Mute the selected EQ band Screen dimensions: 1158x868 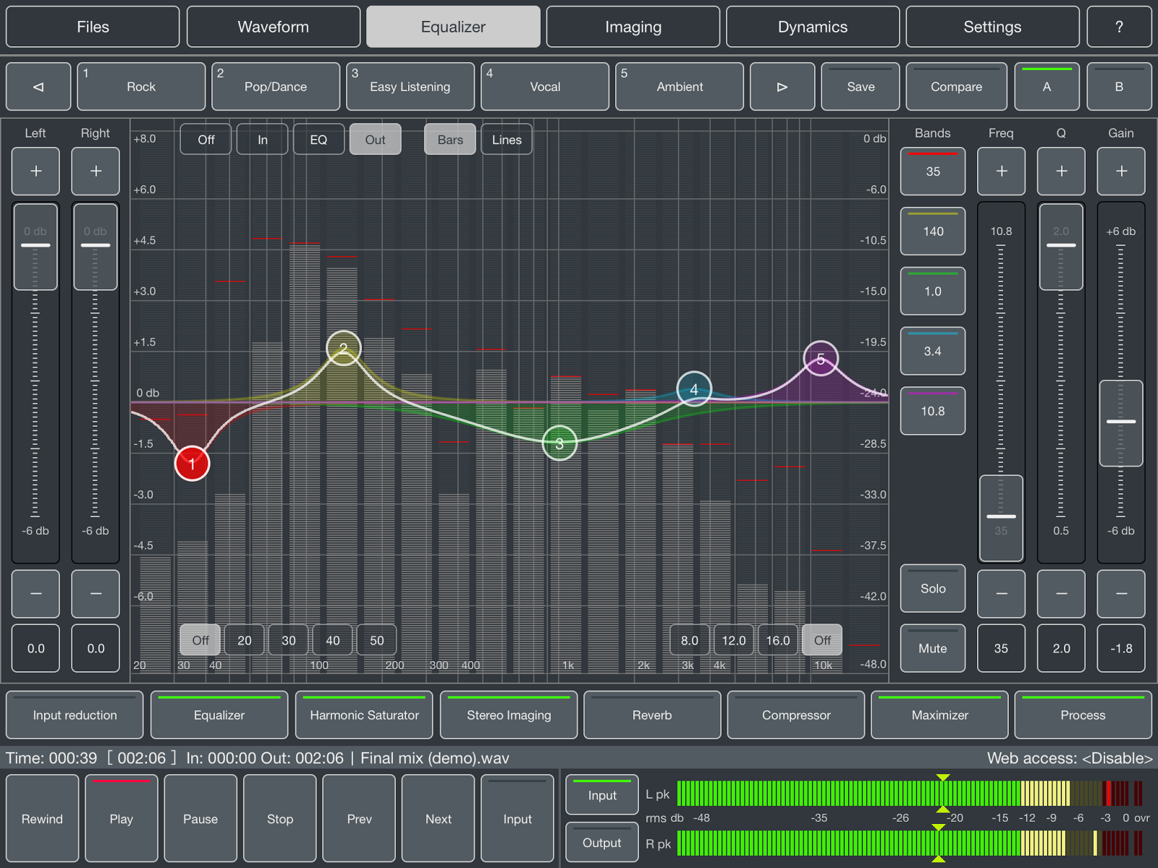[933, 649]
